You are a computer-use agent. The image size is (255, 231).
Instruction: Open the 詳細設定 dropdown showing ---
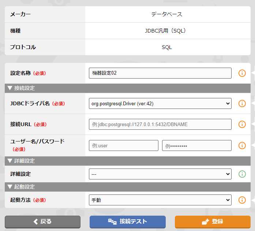[160, 174]
